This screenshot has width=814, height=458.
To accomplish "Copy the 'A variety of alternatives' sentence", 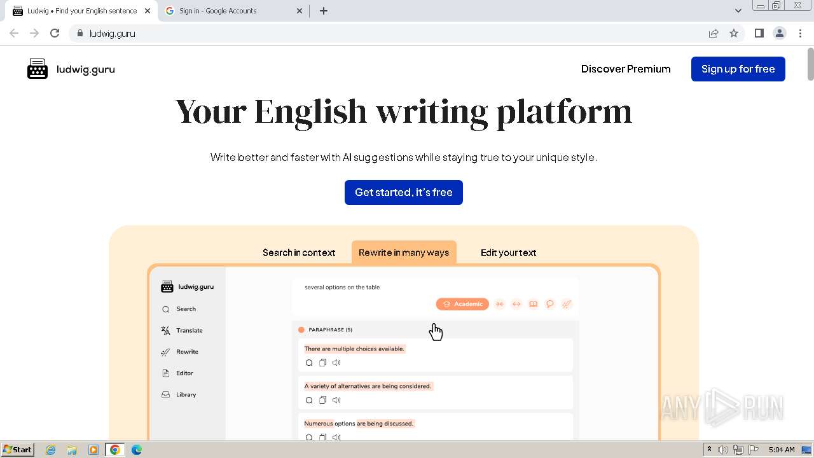I will pyautogui.click(x=322, y=400).
